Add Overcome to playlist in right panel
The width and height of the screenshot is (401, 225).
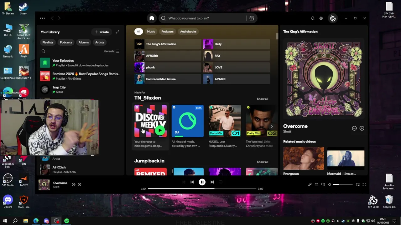coord(362,128)
